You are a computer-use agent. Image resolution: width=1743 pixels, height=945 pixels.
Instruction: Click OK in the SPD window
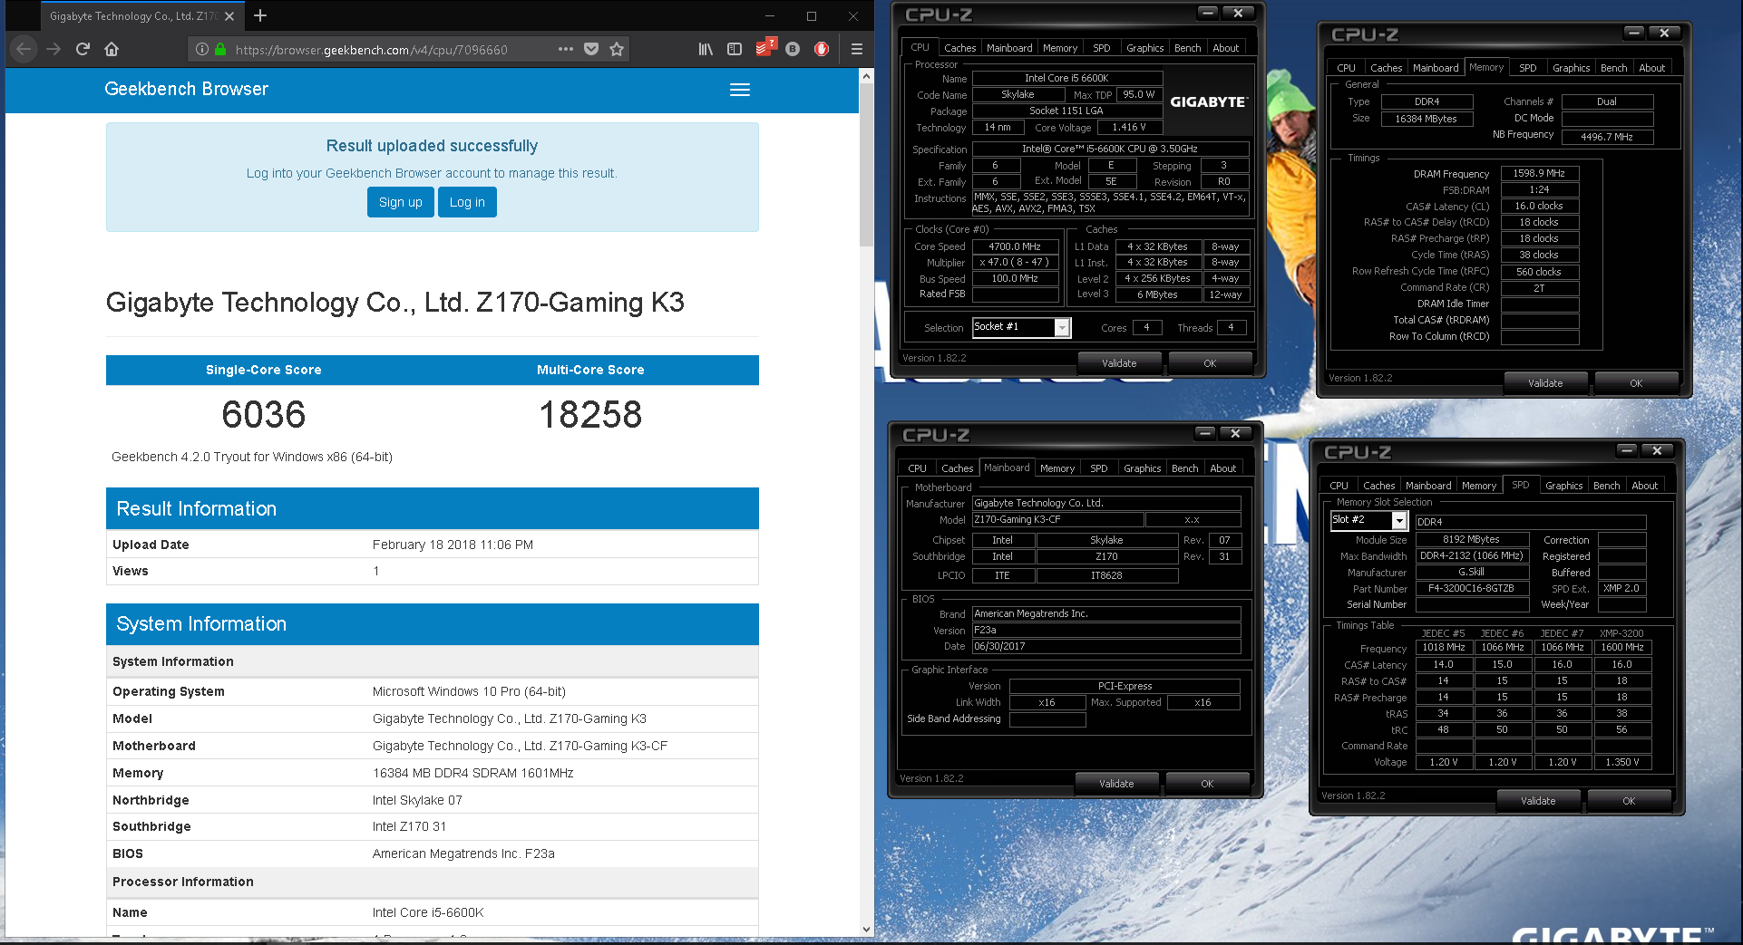[x=1629, y=801]
